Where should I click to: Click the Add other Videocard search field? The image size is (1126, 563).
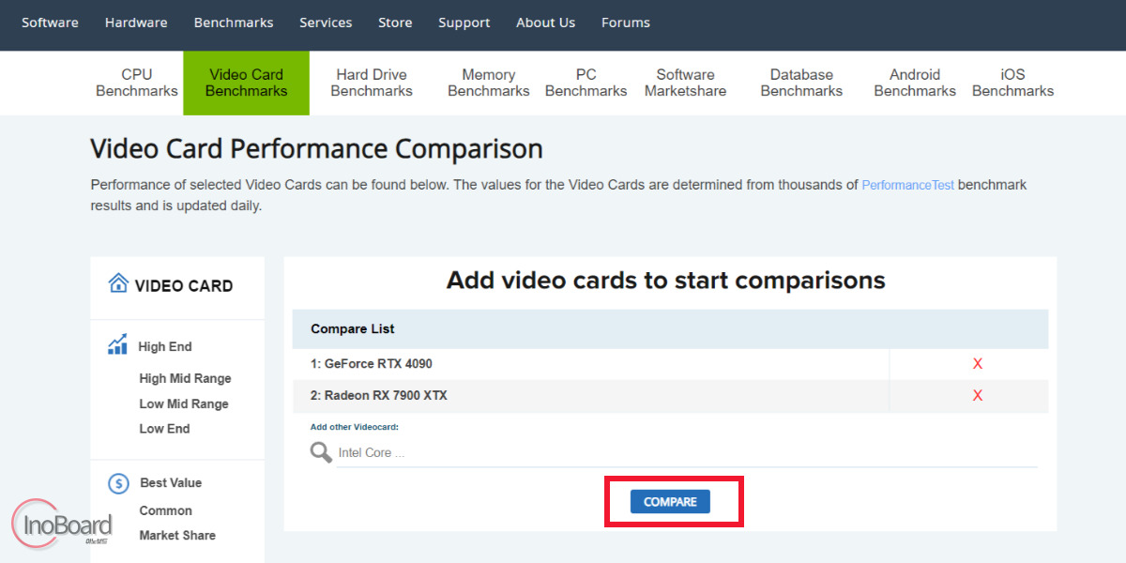(687, 453)
